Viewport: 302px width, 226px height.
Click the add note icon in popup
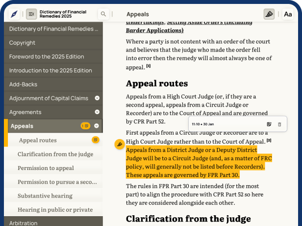(x=269, y=124)
